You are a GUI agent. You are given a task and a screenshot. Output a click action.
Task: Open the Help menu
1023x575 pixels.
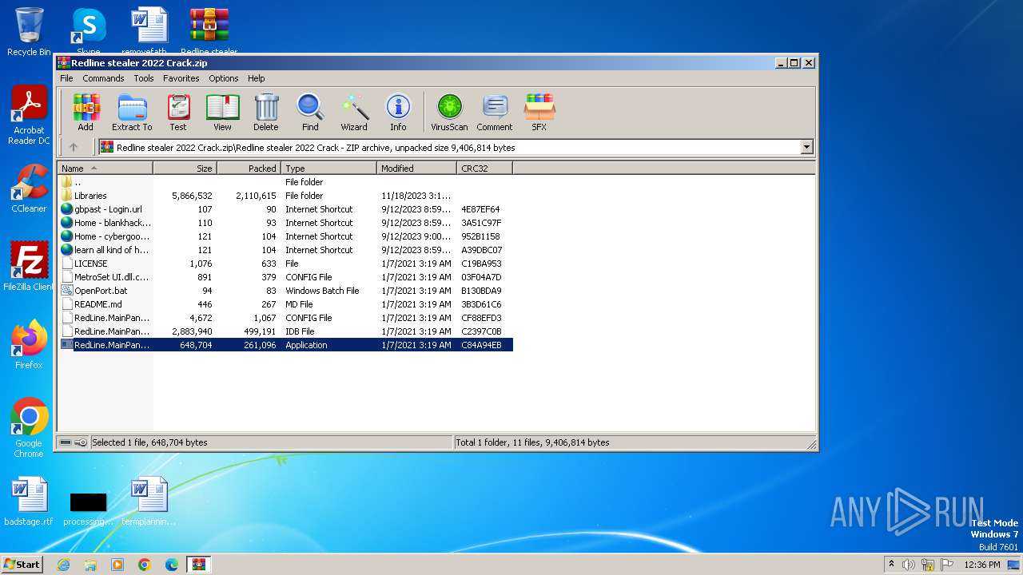pyautogui.click(x=257, y=78)
